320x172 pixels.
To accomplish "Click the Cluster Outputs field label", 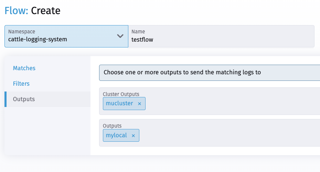I will (x=121, y=94).
